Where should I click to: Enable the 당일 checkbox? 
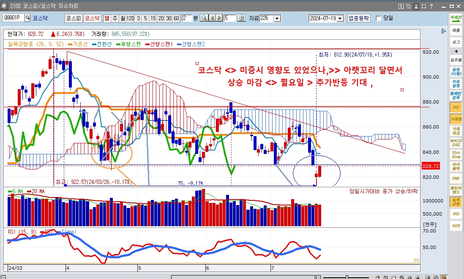(x=378, y=18)
